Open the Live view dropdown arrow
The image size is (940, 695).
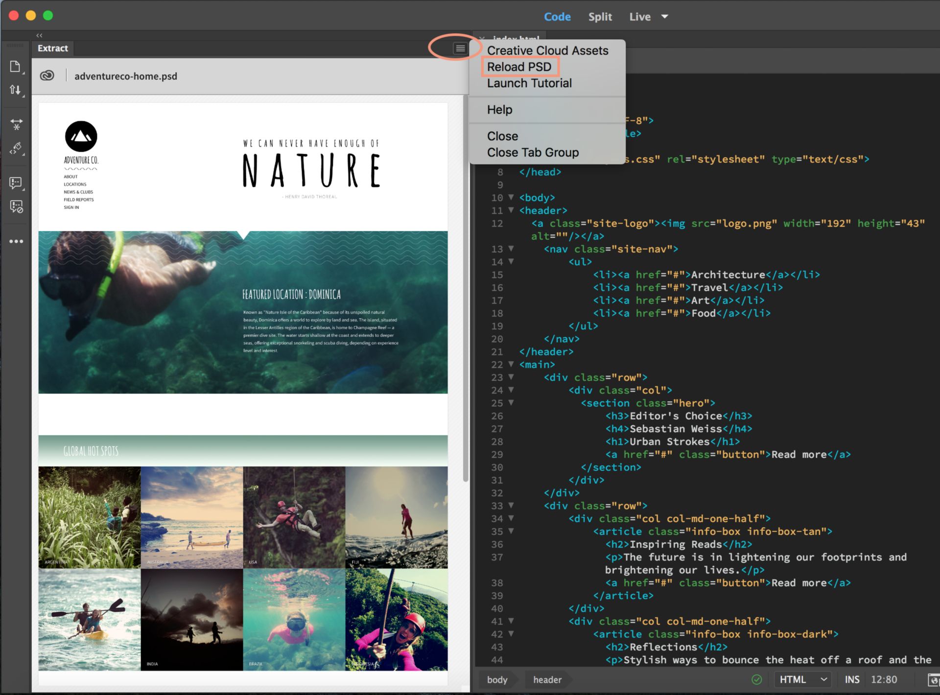(664, 17)
